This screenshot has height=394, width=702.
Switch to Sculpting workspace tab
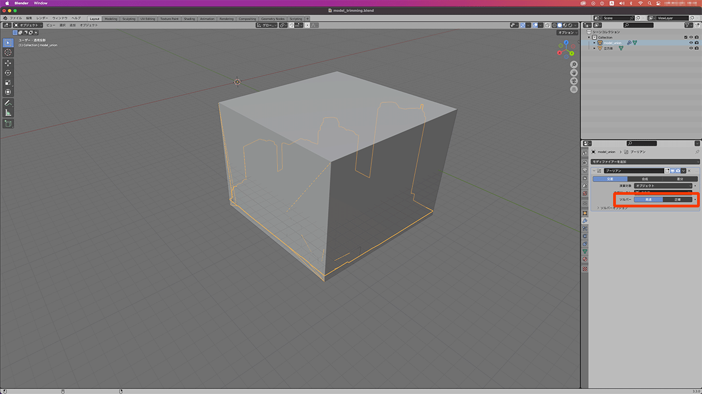pos(129,19)
